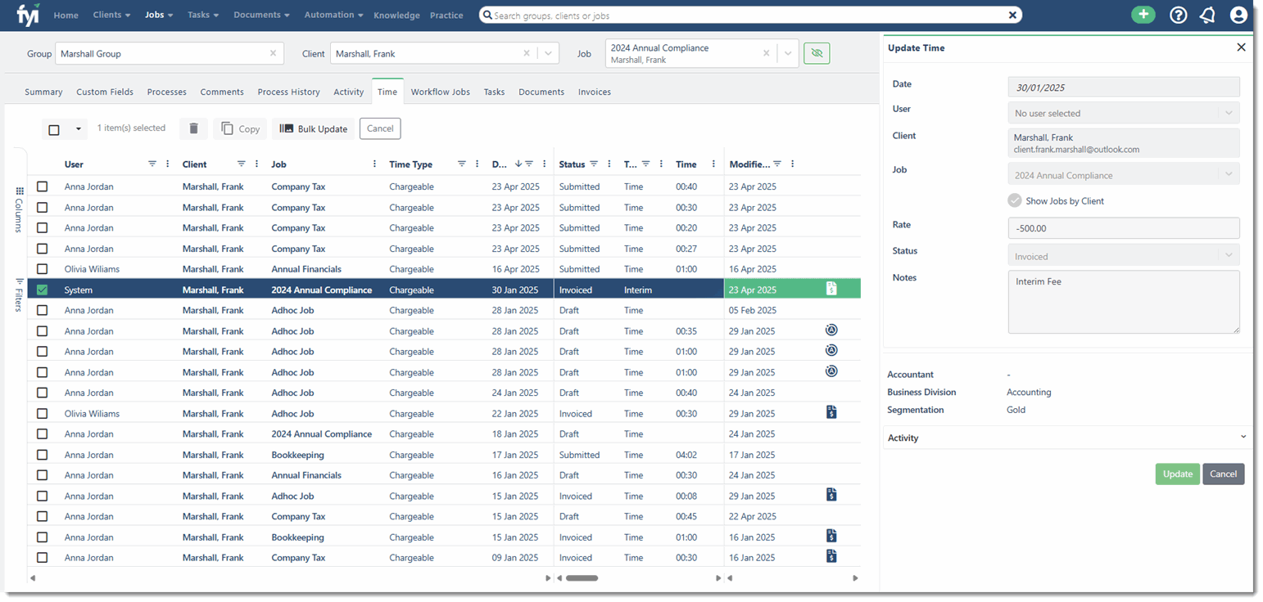The image size is (1263, 602).
Task: Click Cancel in Update Time panel
Action: tap(1224, 474)
